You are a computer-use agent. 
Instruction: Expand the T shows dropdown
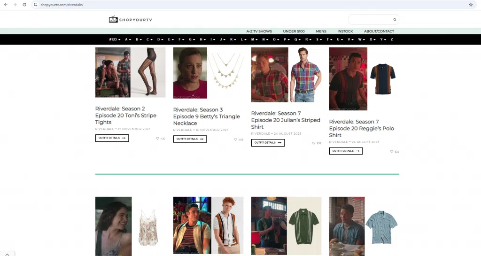tap(329, 39)
